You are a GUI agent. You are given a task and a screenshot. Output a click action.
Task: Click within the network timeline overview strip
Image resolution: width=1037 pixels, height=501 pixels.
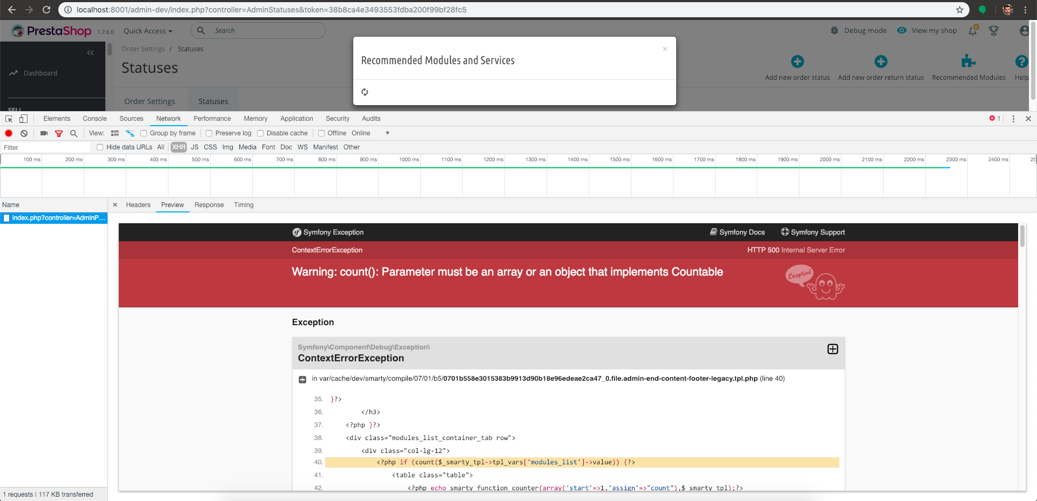(x=486, y=178)
